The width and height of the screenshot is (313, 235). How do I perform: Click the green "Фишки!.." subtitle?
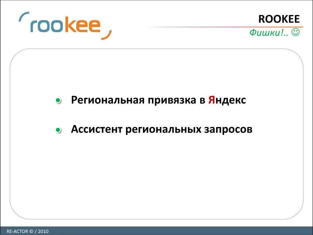coord(269,32)
